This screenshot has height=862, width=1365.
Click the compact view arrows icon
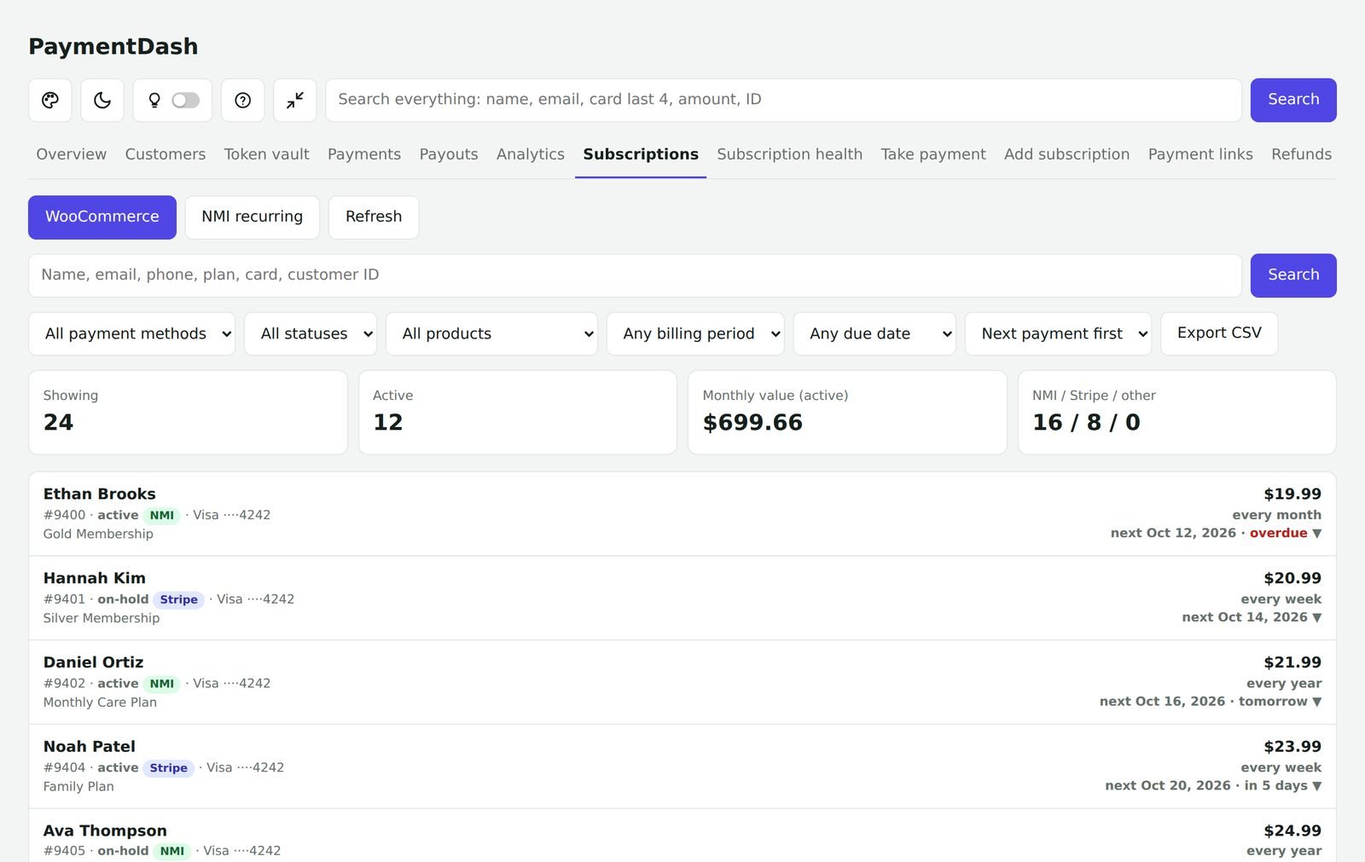pyautogui.click(x=295, y=101)
